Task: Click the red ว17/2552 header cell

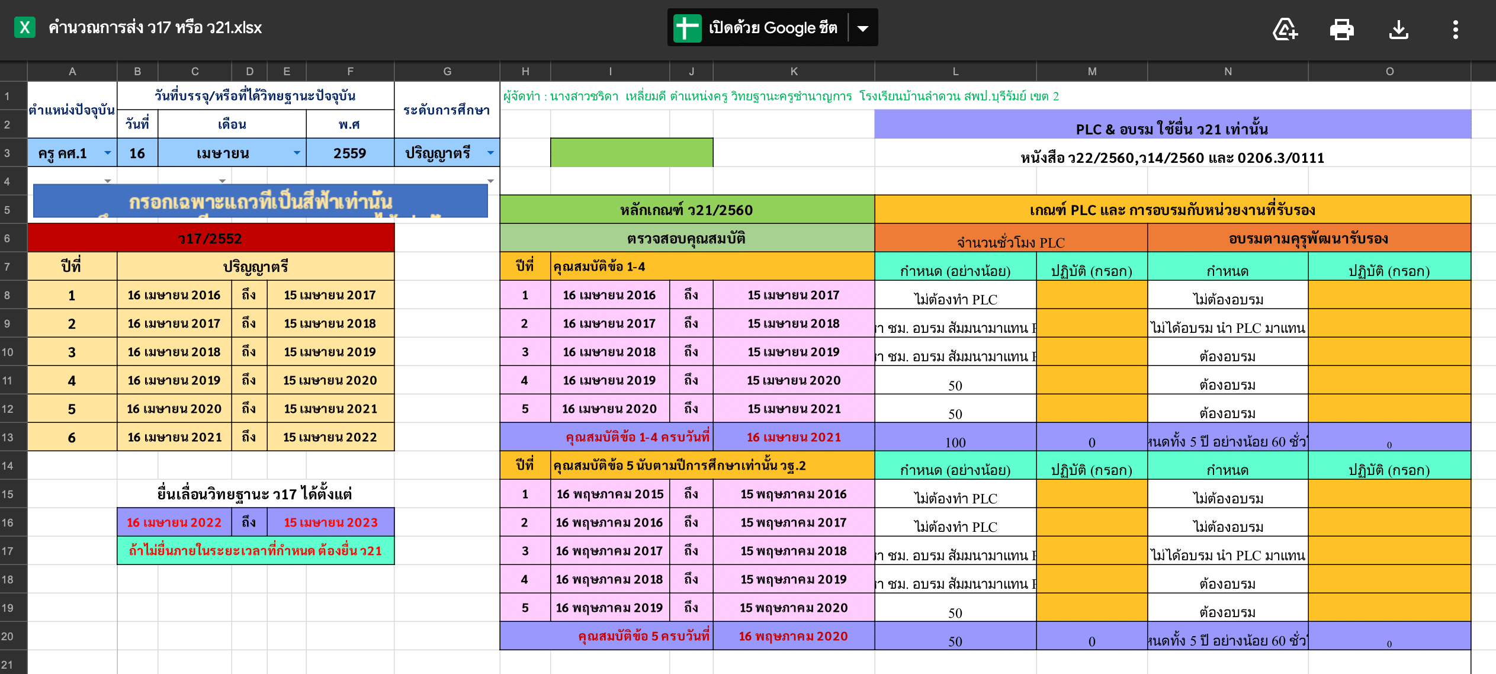Action: pyautogui.click(x=211, y=238)
